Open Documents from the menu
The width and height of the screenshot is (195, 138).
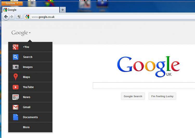[x=30, y=117]
